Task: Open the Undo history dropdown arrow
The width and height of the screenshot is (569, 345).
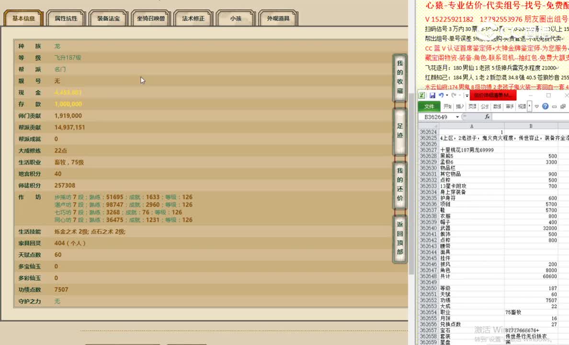Action: click(447, 95)
